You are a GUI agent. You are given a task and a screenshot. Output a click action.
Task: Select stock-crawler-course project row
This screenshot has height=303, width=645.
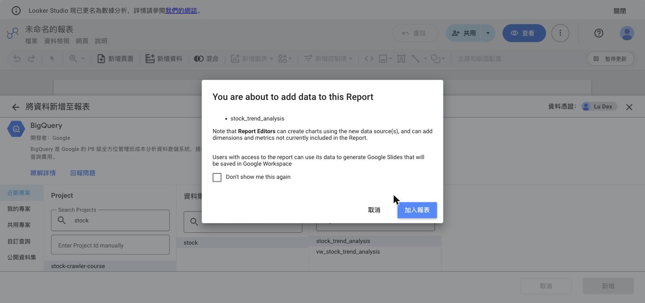(x=110, y=266)
